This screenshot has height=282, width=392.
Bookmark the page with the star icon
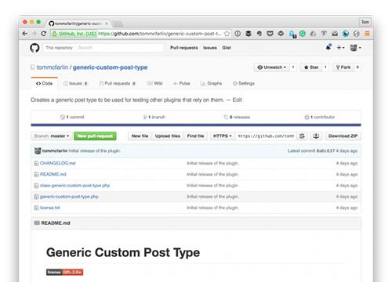coord(227,34)
